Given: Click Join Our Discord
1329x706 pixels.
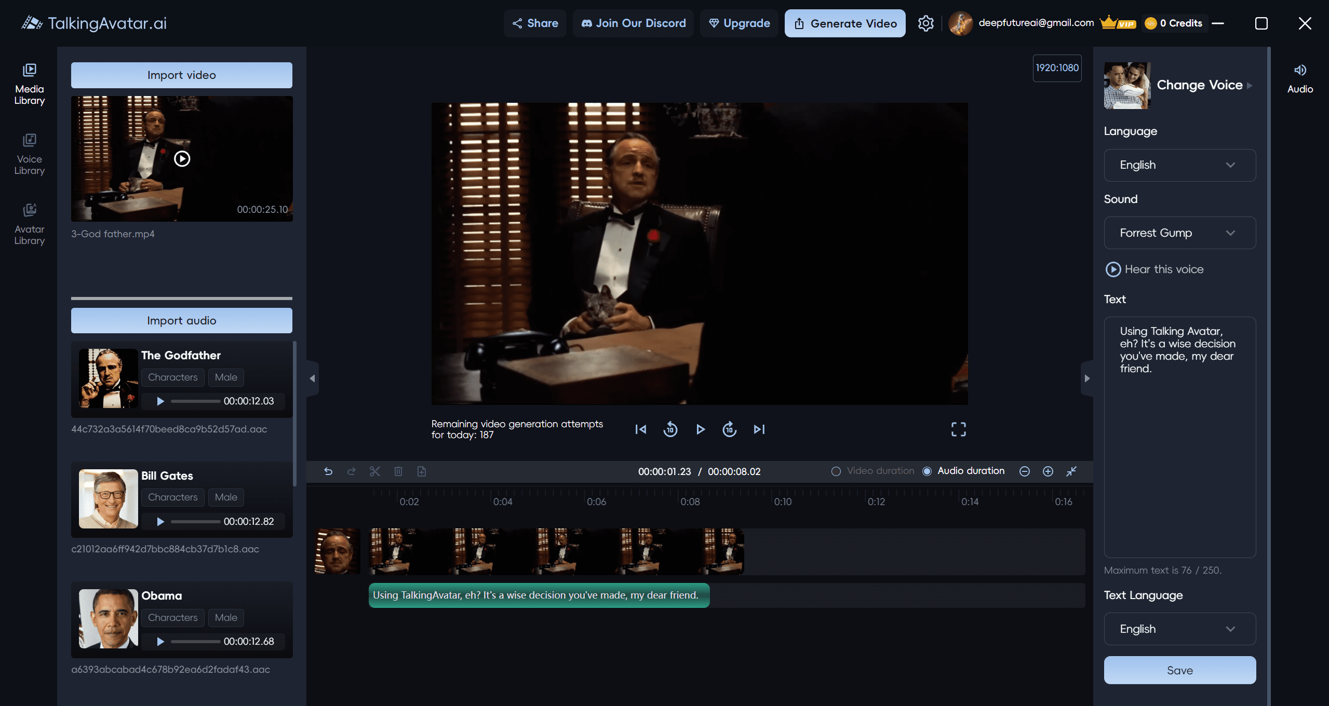Looking at the screenshot, I should (633, 23).
